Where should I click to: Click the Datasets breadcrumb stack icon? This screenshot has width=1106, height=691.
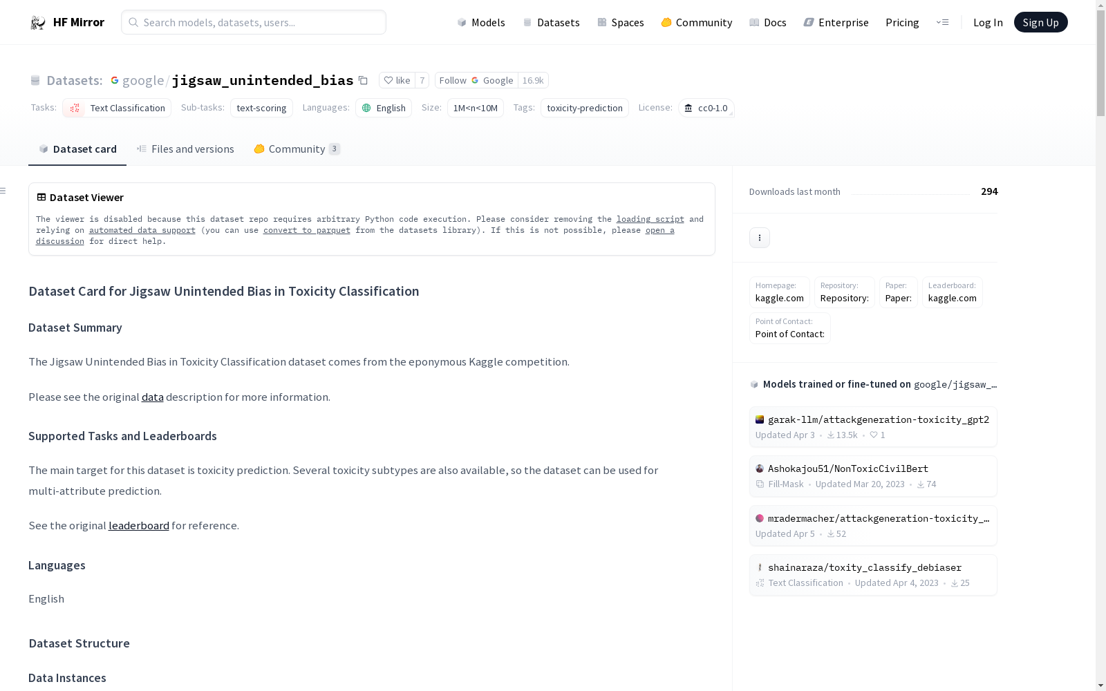(x=35, y=81)
